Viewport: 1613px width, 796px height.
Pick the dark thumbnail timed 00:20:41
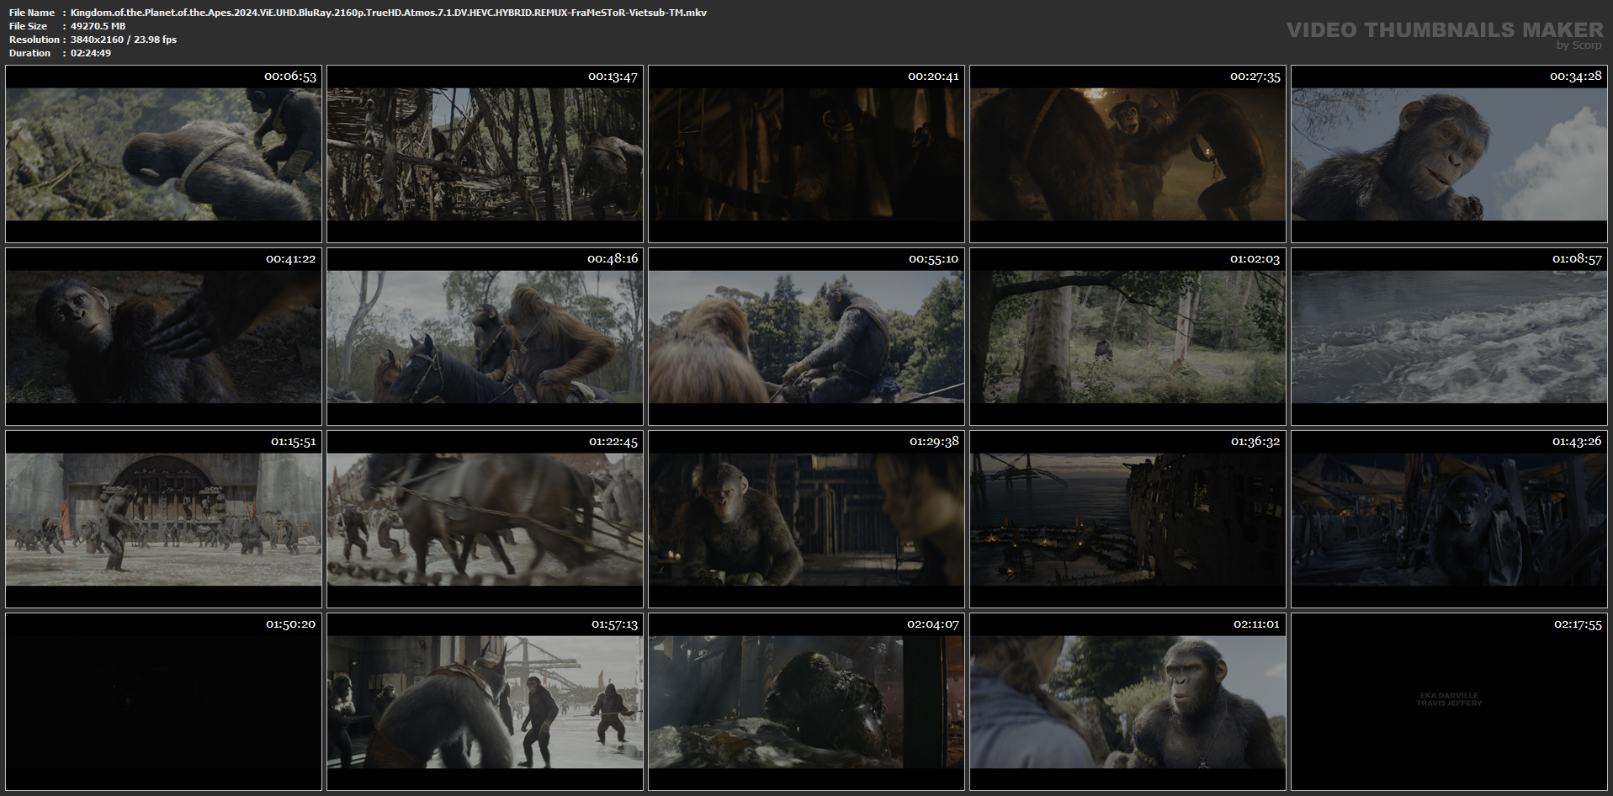point(806,154)
